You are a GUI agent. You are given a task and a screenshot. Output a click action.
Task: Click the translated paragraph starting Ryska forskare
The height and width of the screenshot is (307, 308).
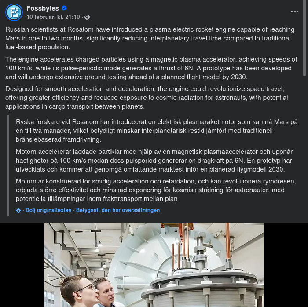click(157, 131)
